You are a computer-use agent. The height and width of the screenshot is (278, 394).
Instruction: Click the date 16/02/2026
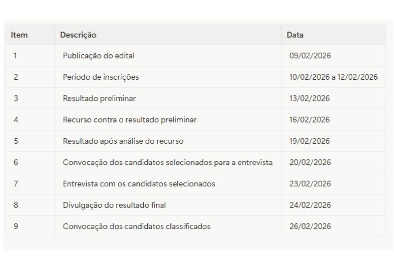[310, 120]
